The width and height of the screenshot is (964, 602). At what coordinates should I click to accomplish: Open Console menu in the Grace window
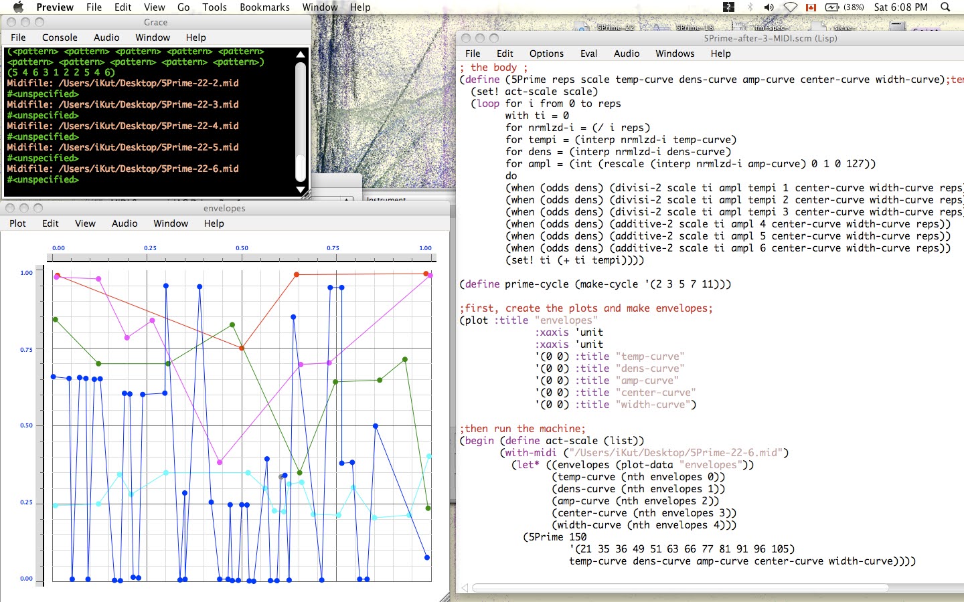(60, 37)
